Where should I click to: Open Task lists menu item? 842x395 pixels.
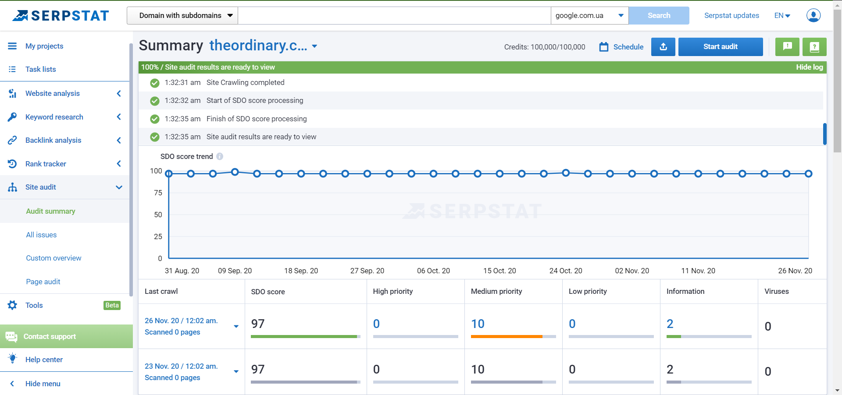(41, 69)
